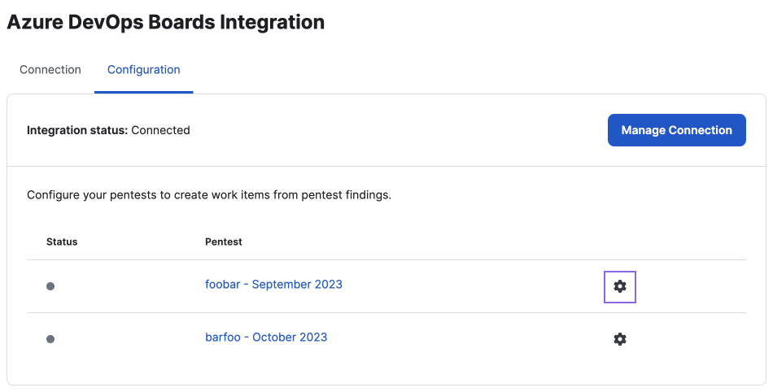Open settings gear for foobar pentest

pyautogui.click(x=620, y=286)
